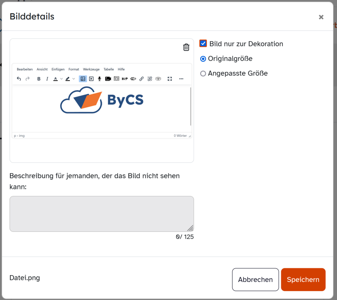Open the highlight color dropdown arrow

73,79
